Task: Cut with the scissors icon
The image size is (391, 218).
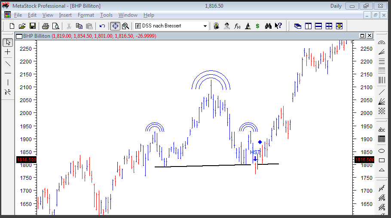Action: 69,26
